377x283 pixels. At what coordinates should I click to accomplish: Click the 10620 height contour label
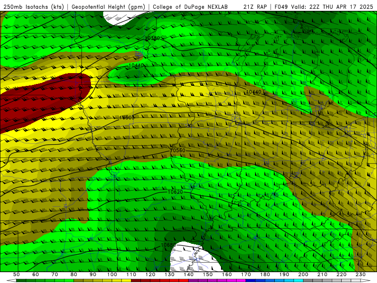click(175, 192)
